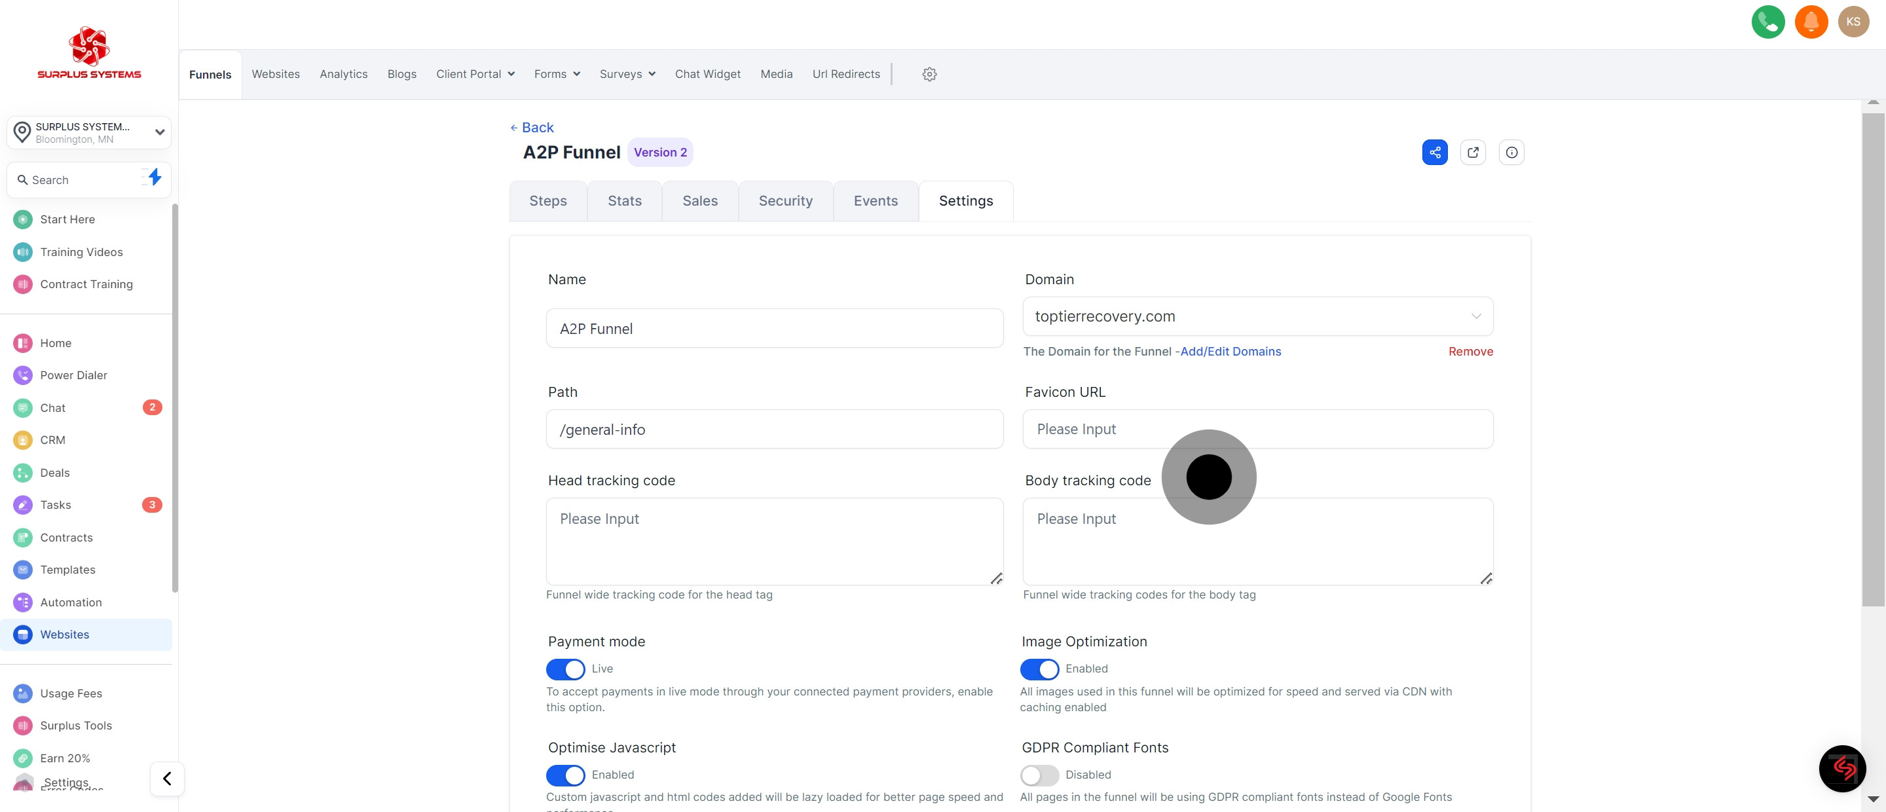This screenshot has width=1886, height=812.
Task: Click the blue share funnel icon
Action: (1434, 153)
